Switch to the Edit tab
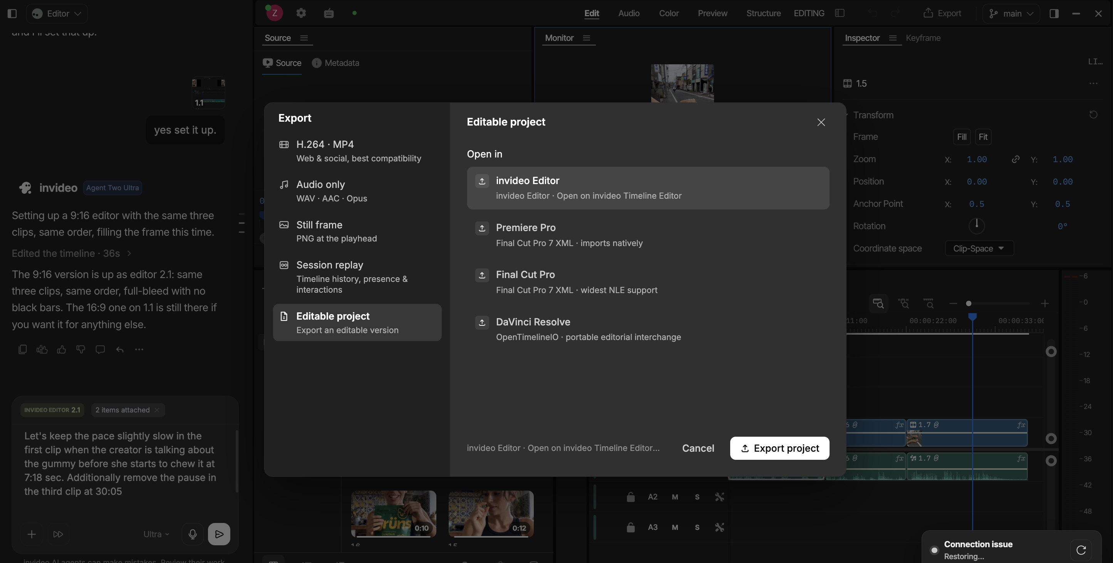The image size is (1113, 563). (592, 13)
